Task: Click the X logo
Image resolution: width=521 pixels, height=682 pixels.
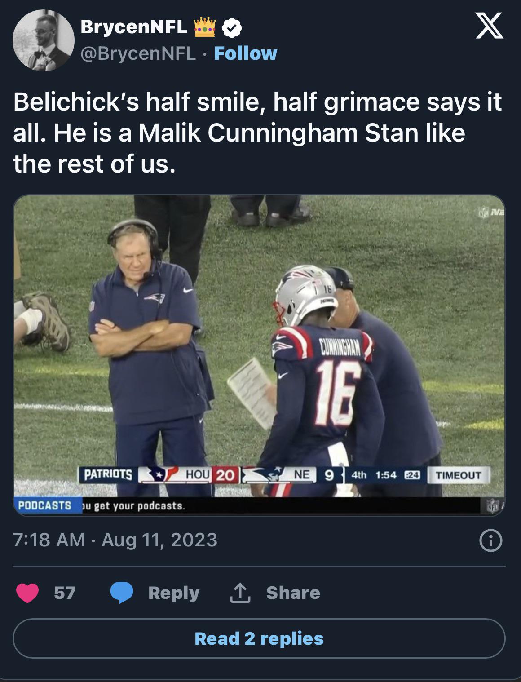Action: (490, 27)
